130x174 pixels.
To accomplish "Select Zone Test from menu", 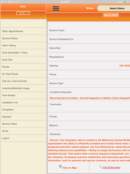I will 23,60.
